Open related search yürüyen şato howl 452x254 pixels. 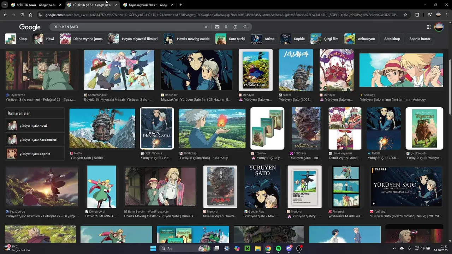35,126
